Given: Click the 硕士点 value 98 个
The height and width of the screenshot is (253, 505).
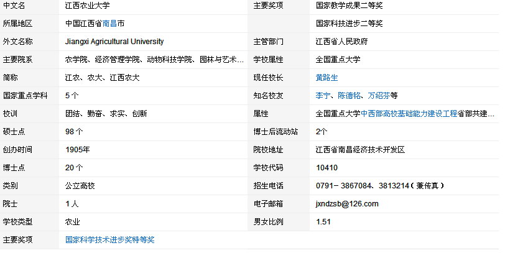Looking at the screenshot, I should click(74, 132).
